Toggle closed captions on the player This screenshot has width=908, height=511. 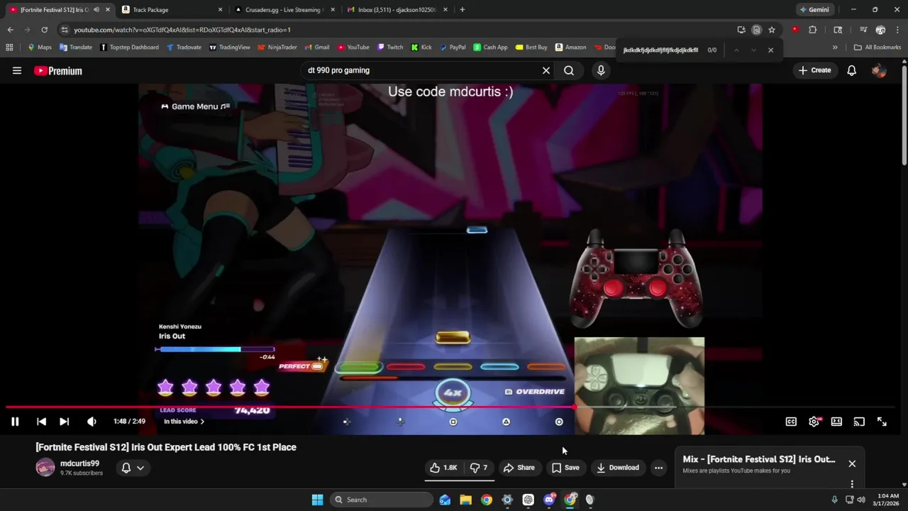791,422
